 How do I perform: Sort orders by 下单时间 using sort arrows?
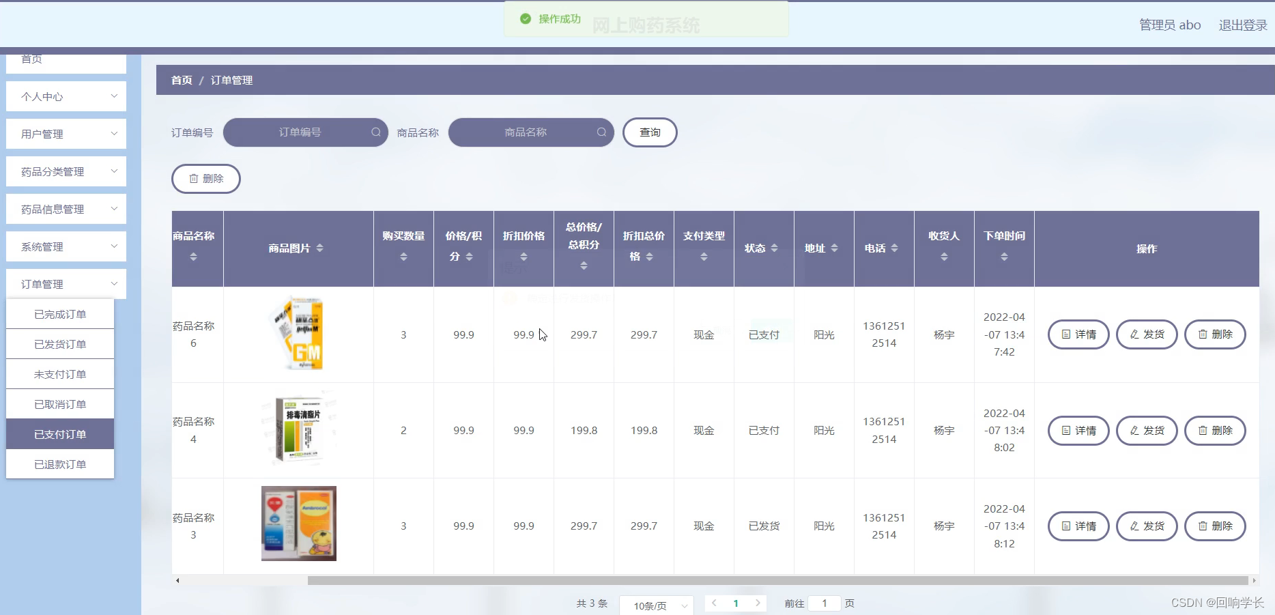coord(1004,257)
